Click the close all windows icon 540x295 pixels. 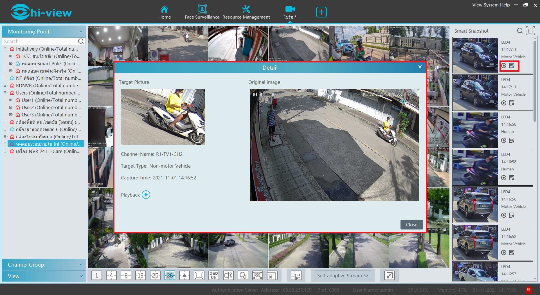tap(272, 276)
